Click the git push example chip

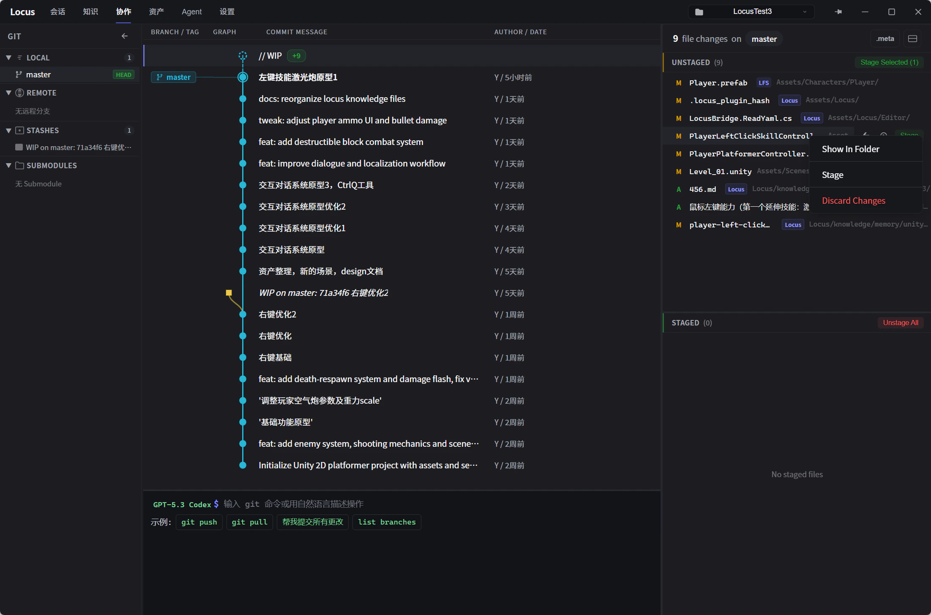pos(199,522)
